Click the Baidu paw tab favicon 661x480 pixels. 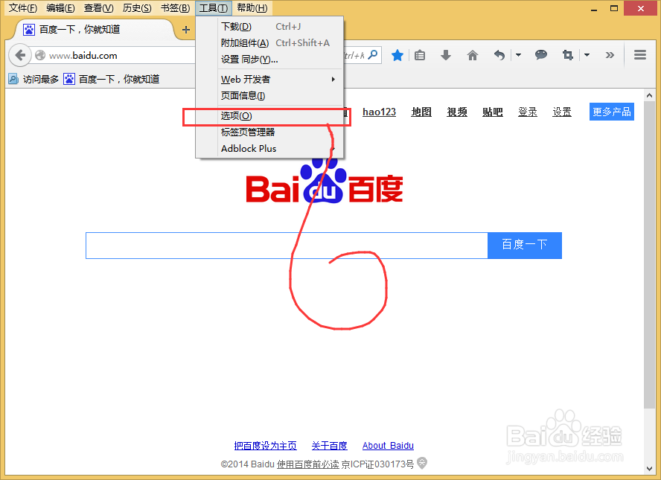tap(29, 30)
